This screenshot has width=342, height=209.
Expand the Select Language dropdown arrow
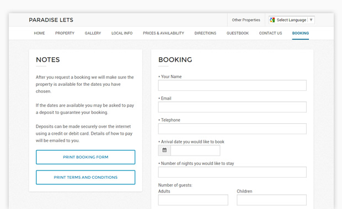(x=311, y=20)
